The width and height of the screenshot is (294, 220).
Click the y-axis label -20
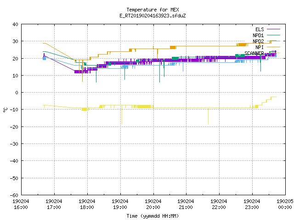(x=14, y=127)
